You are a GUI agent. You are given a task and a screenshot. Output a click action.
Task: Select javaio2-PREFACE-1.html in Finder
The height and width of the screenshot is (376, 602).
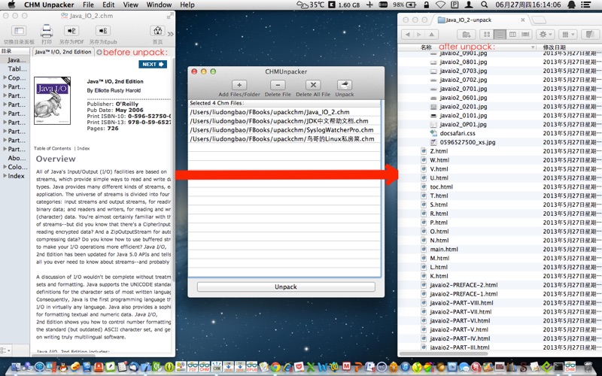[x=464, y=294]
